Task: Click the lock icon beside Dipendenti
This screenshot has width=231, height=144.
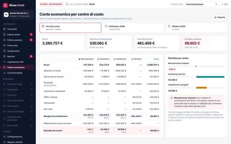Action: (31, 90)
